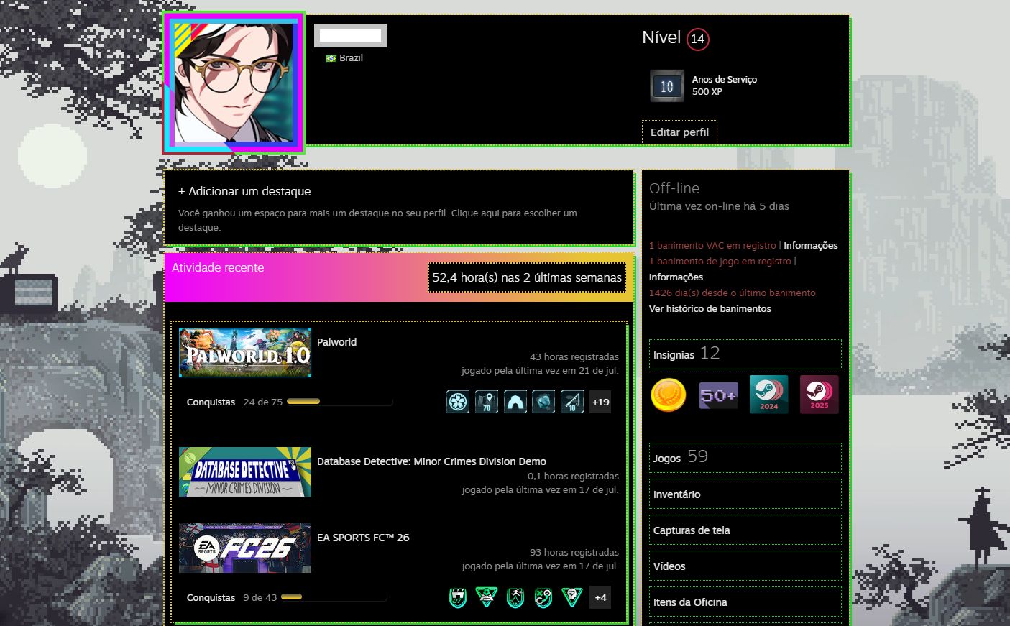Open the Database Detective game banner
This screenshot has width=1010, height=626.
pos(245,472)
